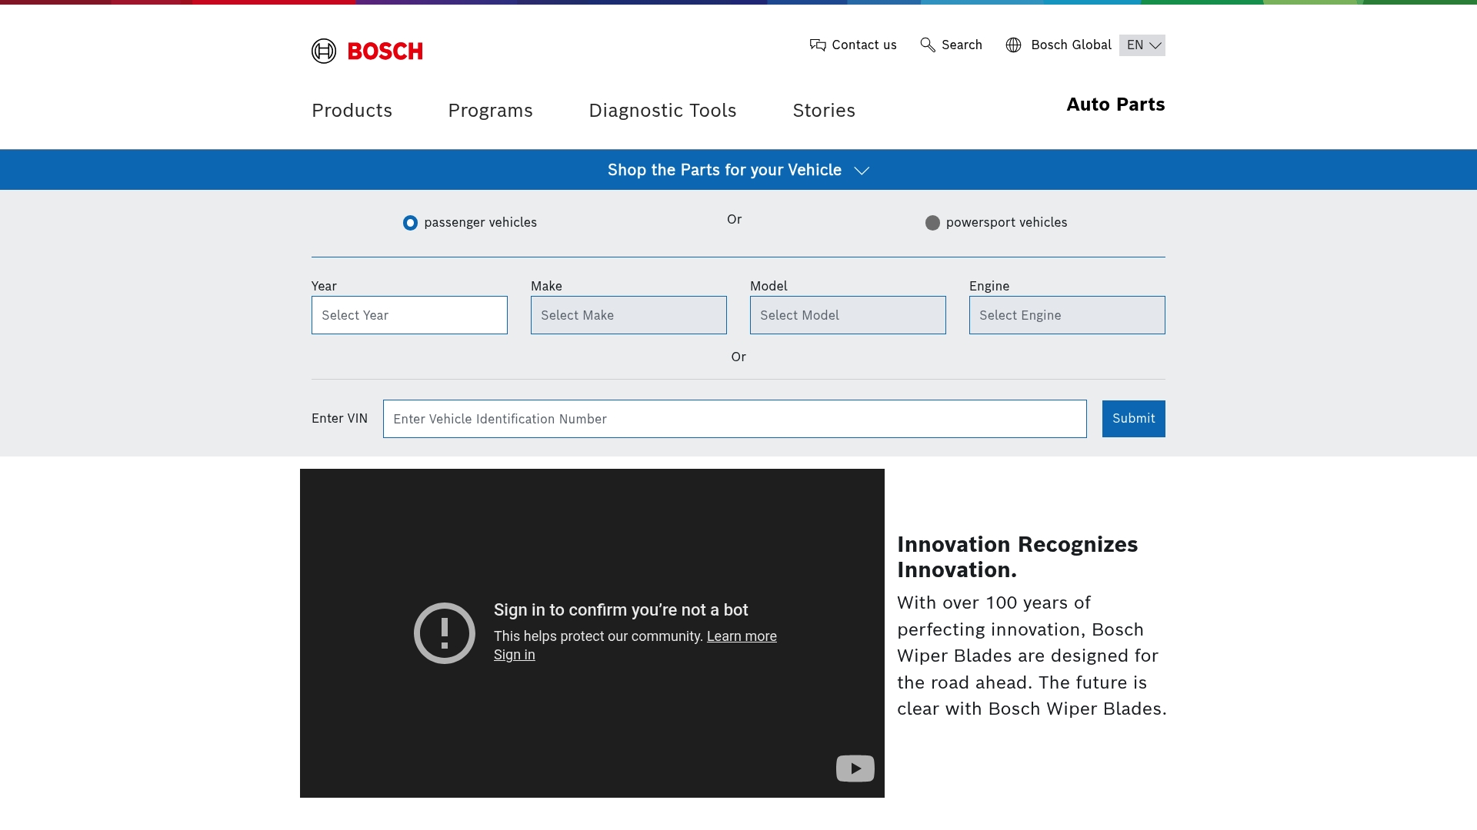1477x830 pixels.
Task: Click the wiper blades description paragraph
Action: [x=1032, y=656]
